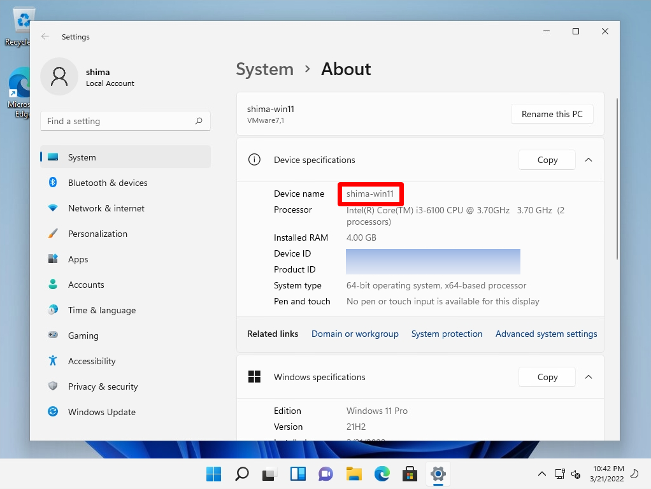
Task: Open Microsoft Edge from the taskbar
Action: [x=382, y=474]
